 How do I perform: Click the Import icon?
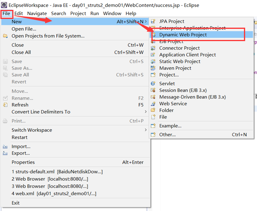click(x=5, y=147)
